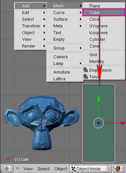Add a Camera object
Viewport: 126px width, 173px height.
pyautogui.click(x=64, y=57)
